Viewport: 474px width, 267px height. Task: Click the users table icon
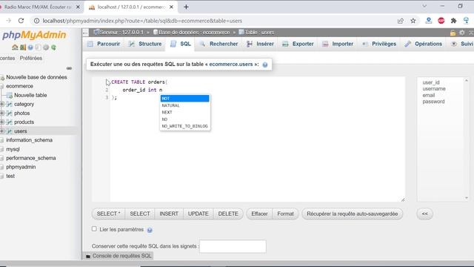pyautogui.click(x=10, y=131)
